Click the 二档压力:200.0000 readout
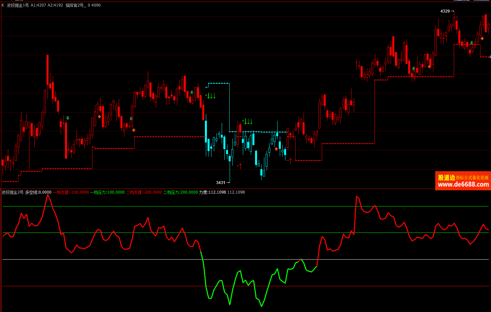This screenshot has width=491, height=312. tap(180, 192)
